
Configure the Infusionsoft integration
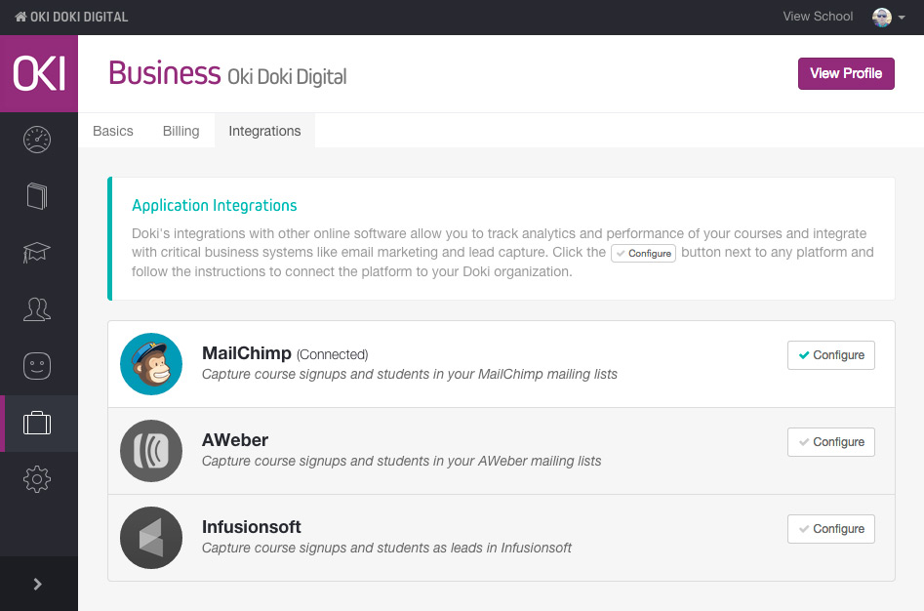pos(831,529)
